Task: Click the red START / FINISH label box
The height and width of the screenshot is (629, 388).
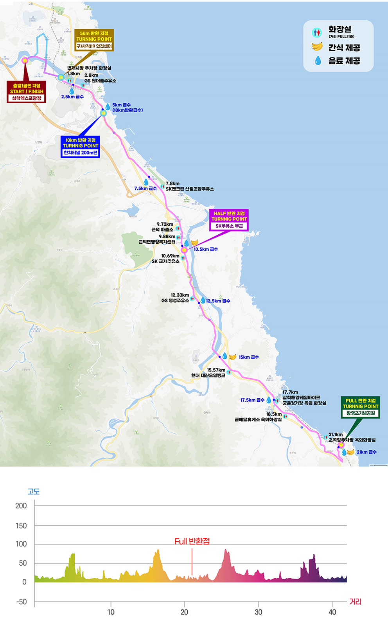Action: pos(27,92)
